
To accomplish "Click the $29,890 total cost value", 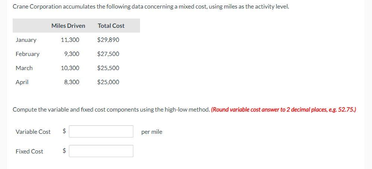I will (108, 40).
